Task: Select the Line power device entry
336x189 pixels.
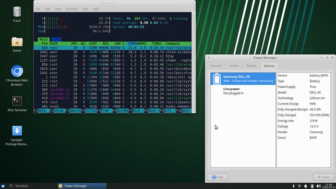Action: [243, 91]
